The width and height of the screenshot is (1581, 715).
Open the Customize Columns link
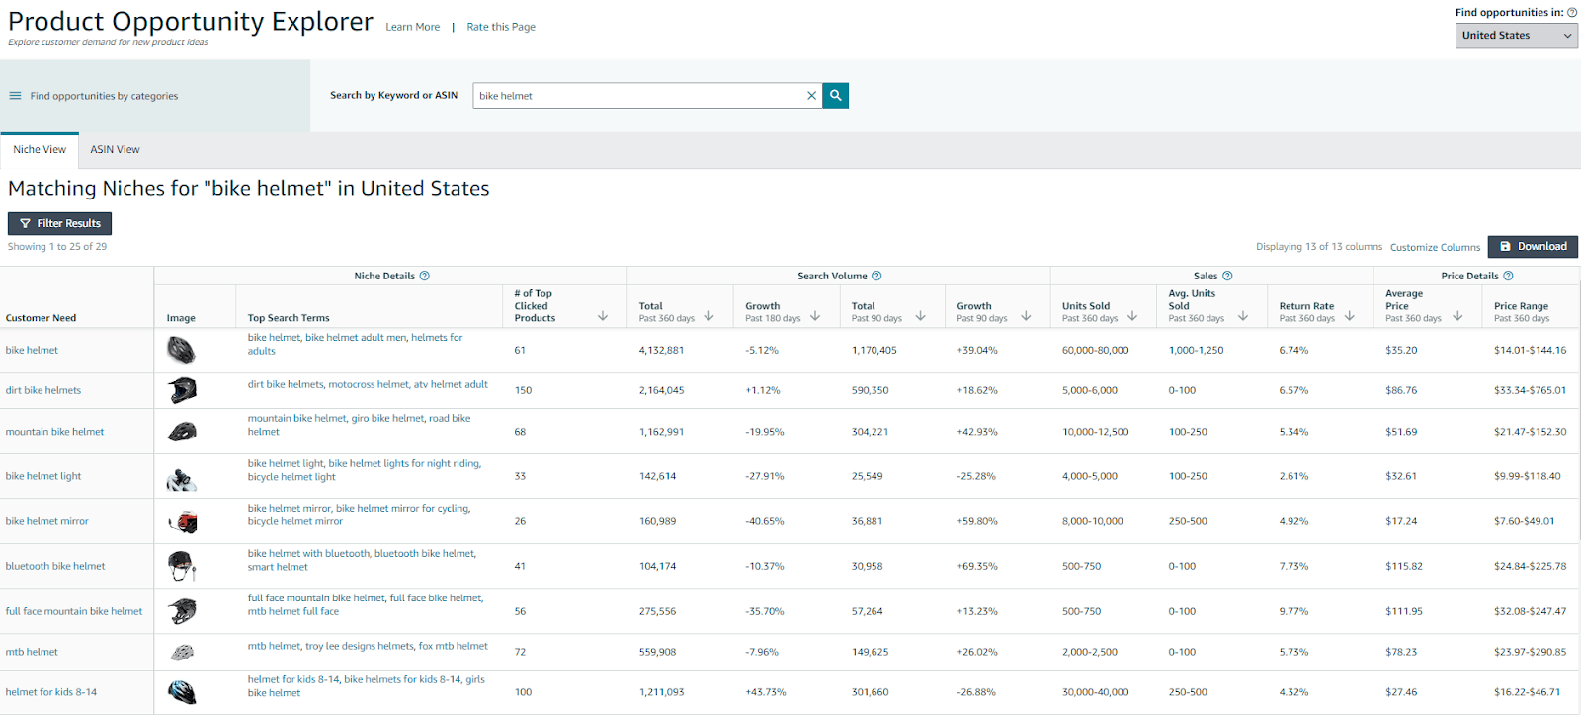tap(1435, 247)
